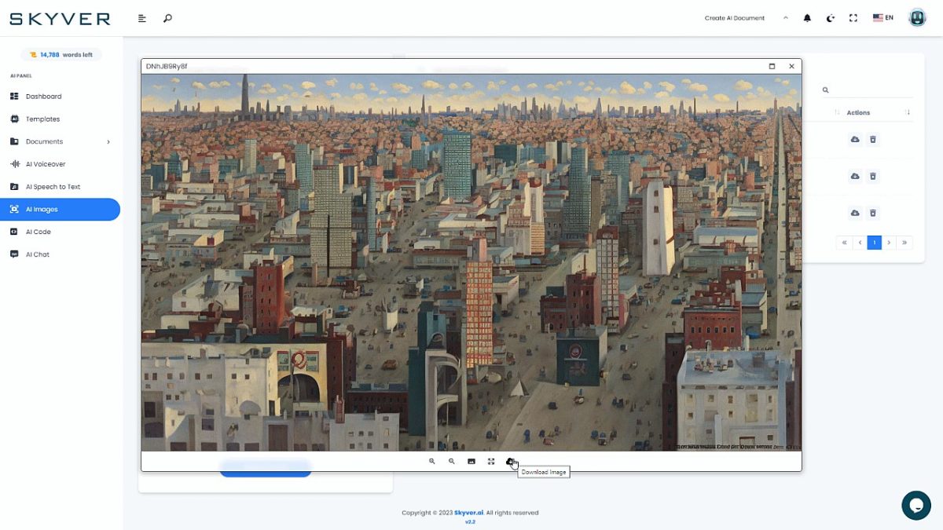Download the second image from the table row
The width and height of the screenshot is (943, 530).
tap(855, 177)
